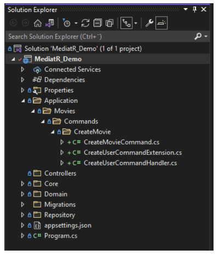The image size is (219, 255).
Task: Click the Properties wrench folder icon
Action: pyautogui.click(x=37, y=90)
